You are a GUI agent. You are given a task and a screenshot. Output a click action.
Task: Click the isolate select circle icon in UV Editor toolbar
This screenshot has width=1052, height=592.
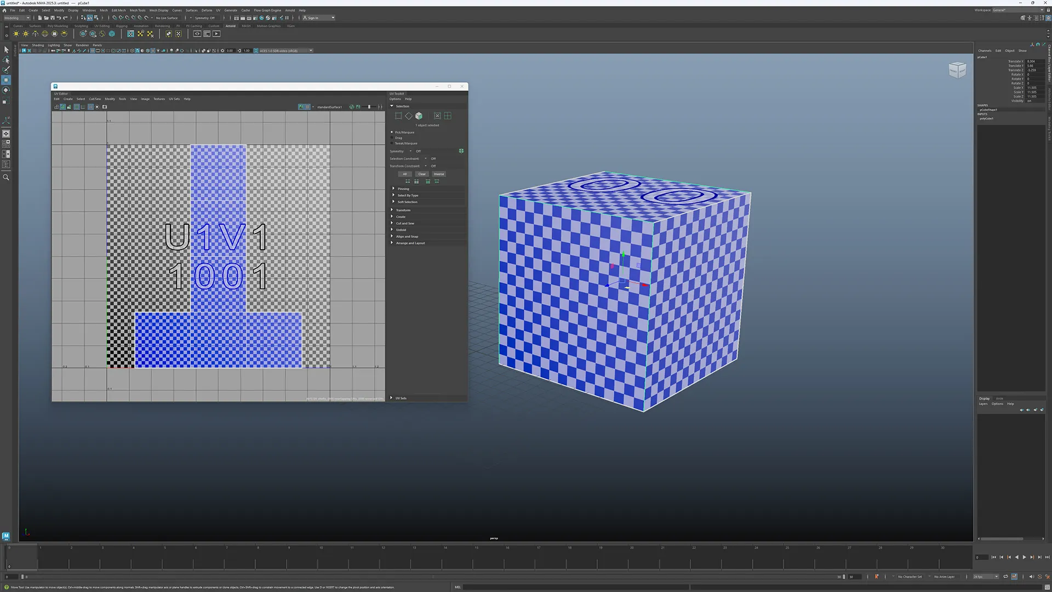[97, 107]
